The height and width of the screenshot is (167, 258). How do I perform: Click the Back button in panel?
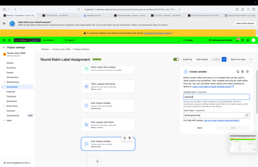[x=200, y=128]
